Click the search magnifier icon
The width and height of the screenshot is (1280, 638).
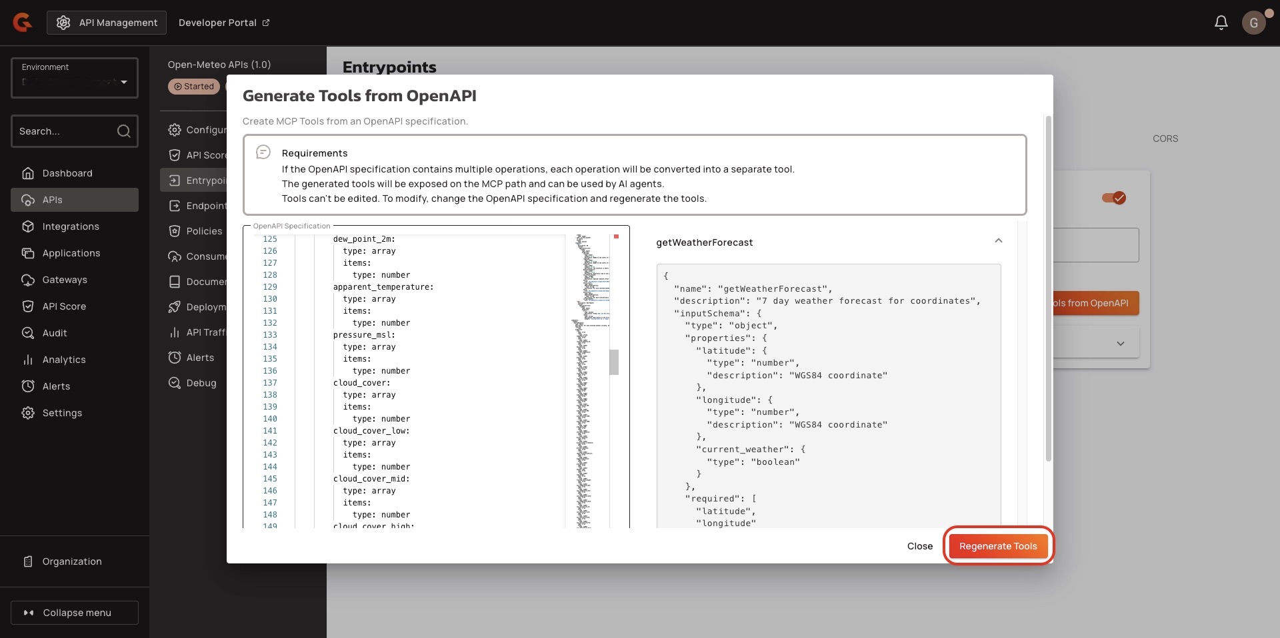[x=123, y=131]
